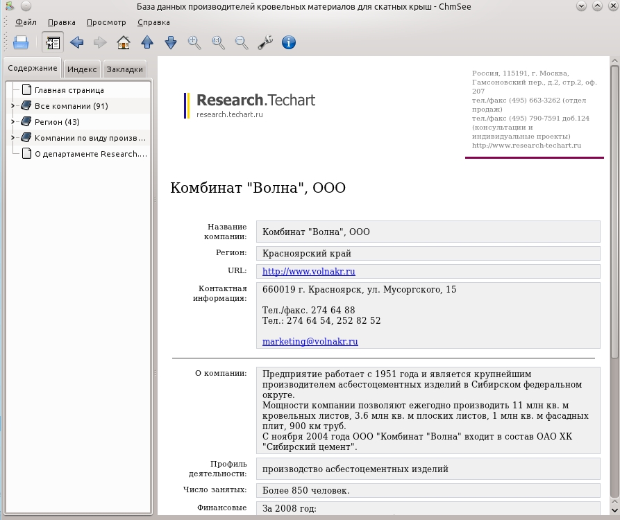
Task: Select Регион (43) tree item
Action: click(57, 122)
